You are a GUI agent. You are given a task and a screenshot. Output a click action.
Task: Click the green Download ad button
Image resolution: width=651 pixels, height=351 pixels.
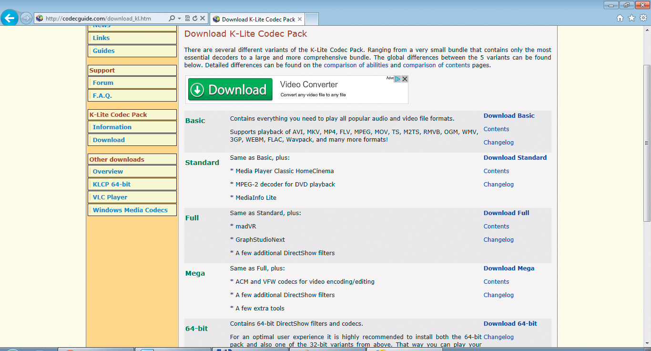[x=230, y=90]
